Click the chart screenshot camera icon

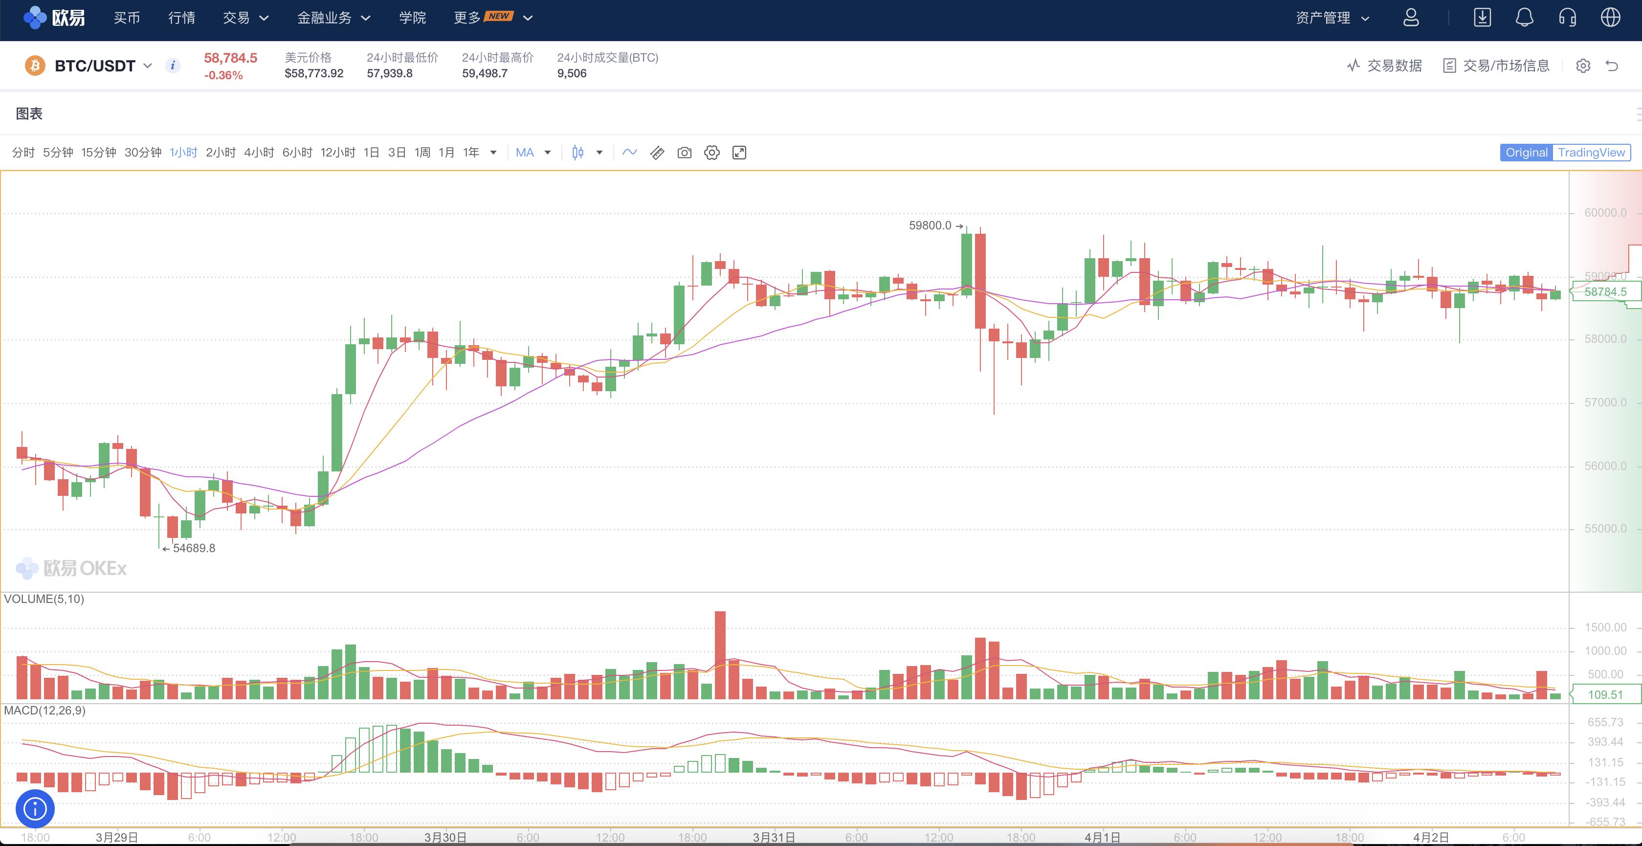click(x=684, y=153)
